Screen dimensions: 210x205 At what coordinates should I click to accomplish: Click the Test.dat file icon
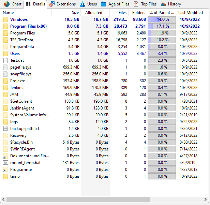[x=5, y=60]
